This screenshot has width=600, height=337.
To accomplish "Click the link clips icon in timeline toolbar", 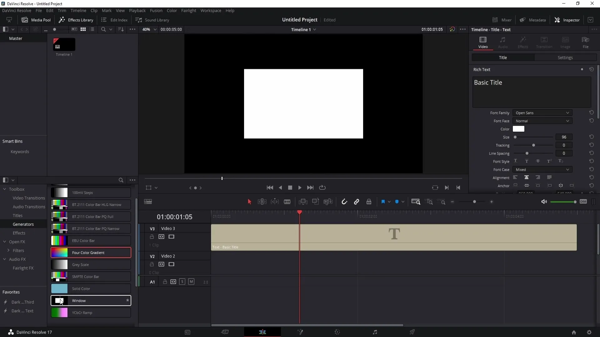I will 357,202.
